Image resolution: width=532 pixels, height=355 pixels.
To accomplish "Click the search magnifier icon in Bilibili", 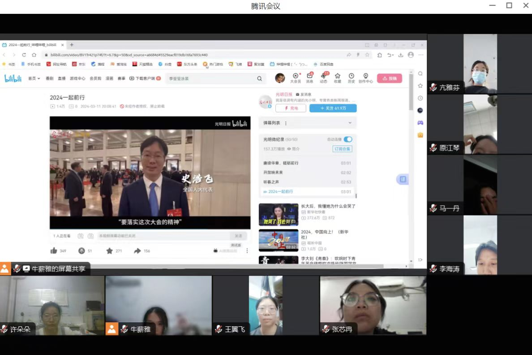I will click(x=259, y=78).
